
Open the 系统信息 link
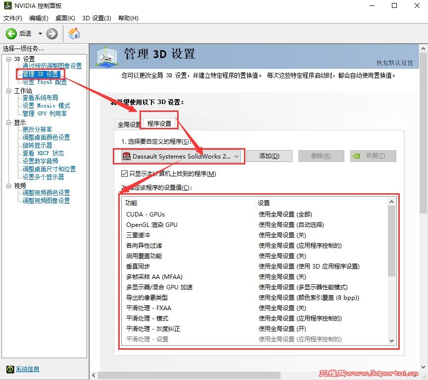click(28, 369)
